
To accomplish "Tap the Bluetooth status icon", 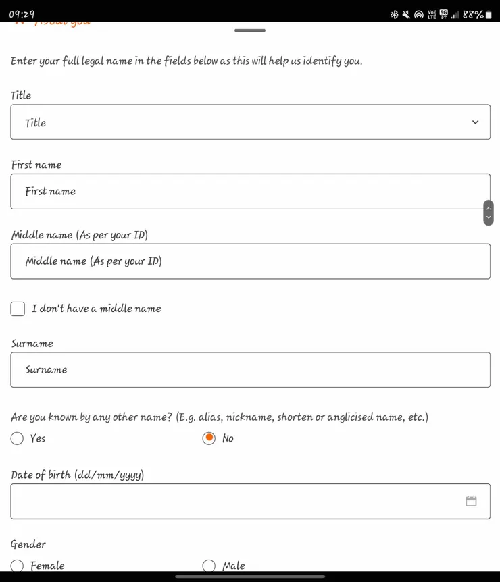I will click(x=395, y=14).
